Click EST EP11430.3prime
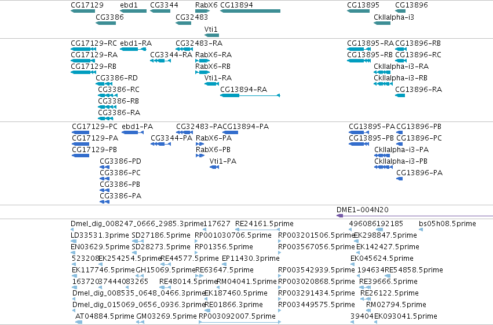The height and width of the screenshot is (325, 493). 224,264
